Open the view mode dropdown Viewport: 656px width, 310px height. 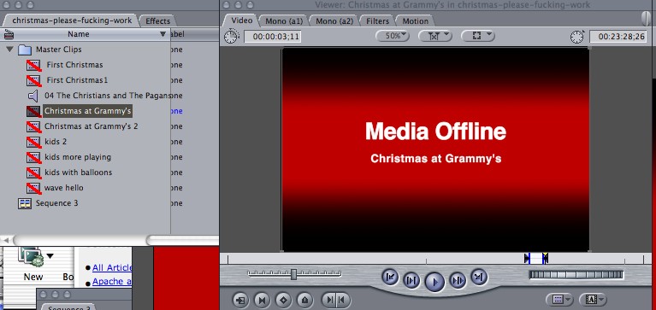click(478, 36)
